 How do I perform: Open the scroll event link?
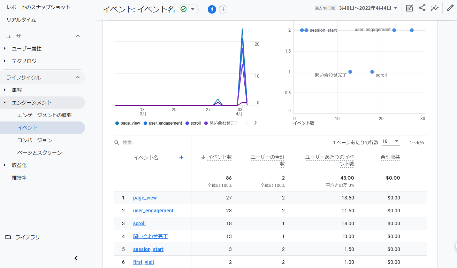coord(139,223)
